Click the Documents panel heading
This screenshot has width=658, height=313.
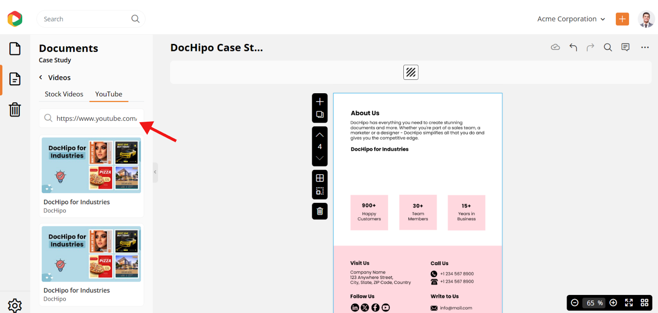tap(68, 48)
